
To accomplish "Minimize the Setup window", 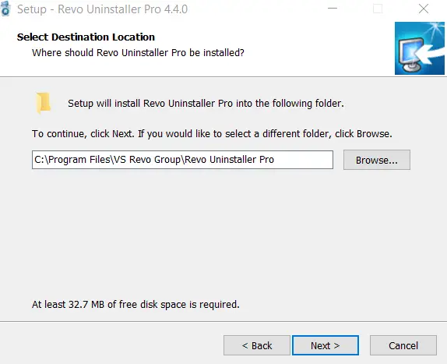I will (x=333, y=9).
